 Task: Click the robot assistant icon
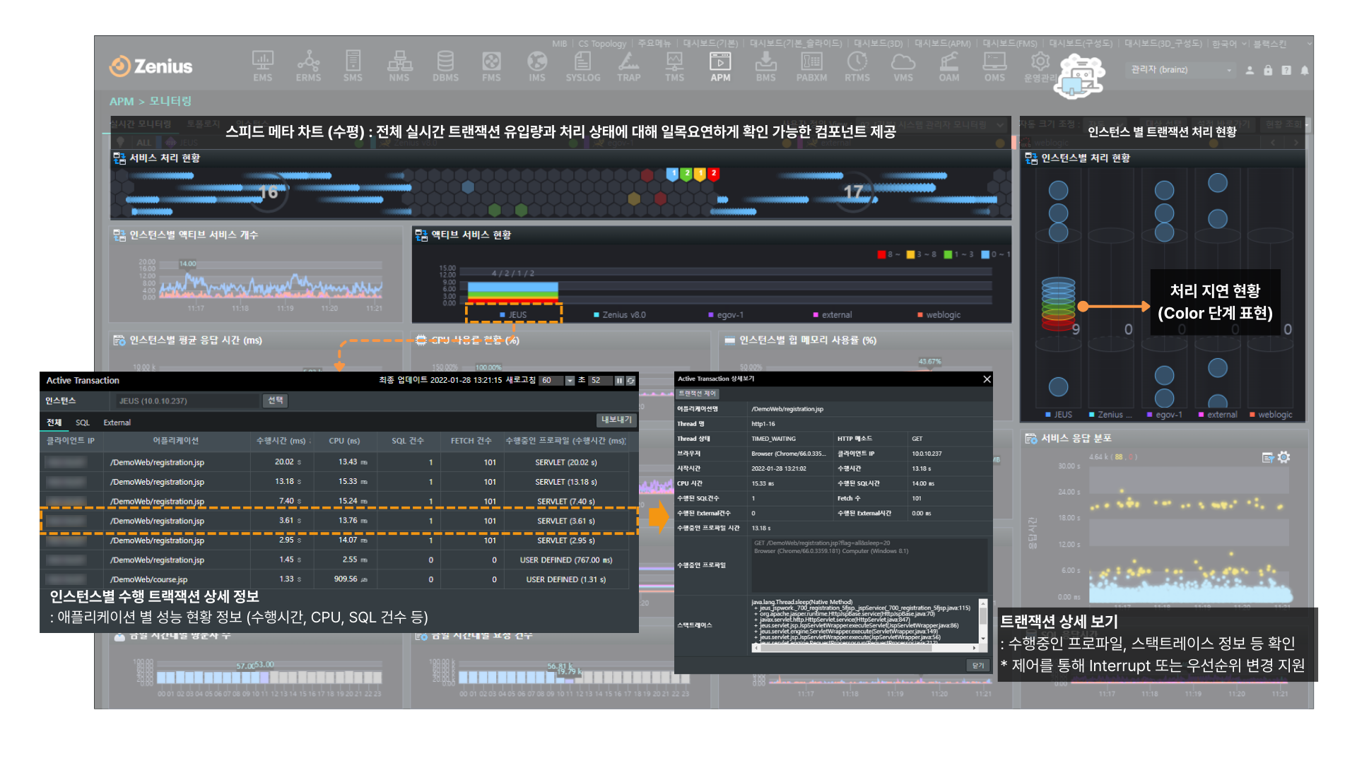point(1079,76)
